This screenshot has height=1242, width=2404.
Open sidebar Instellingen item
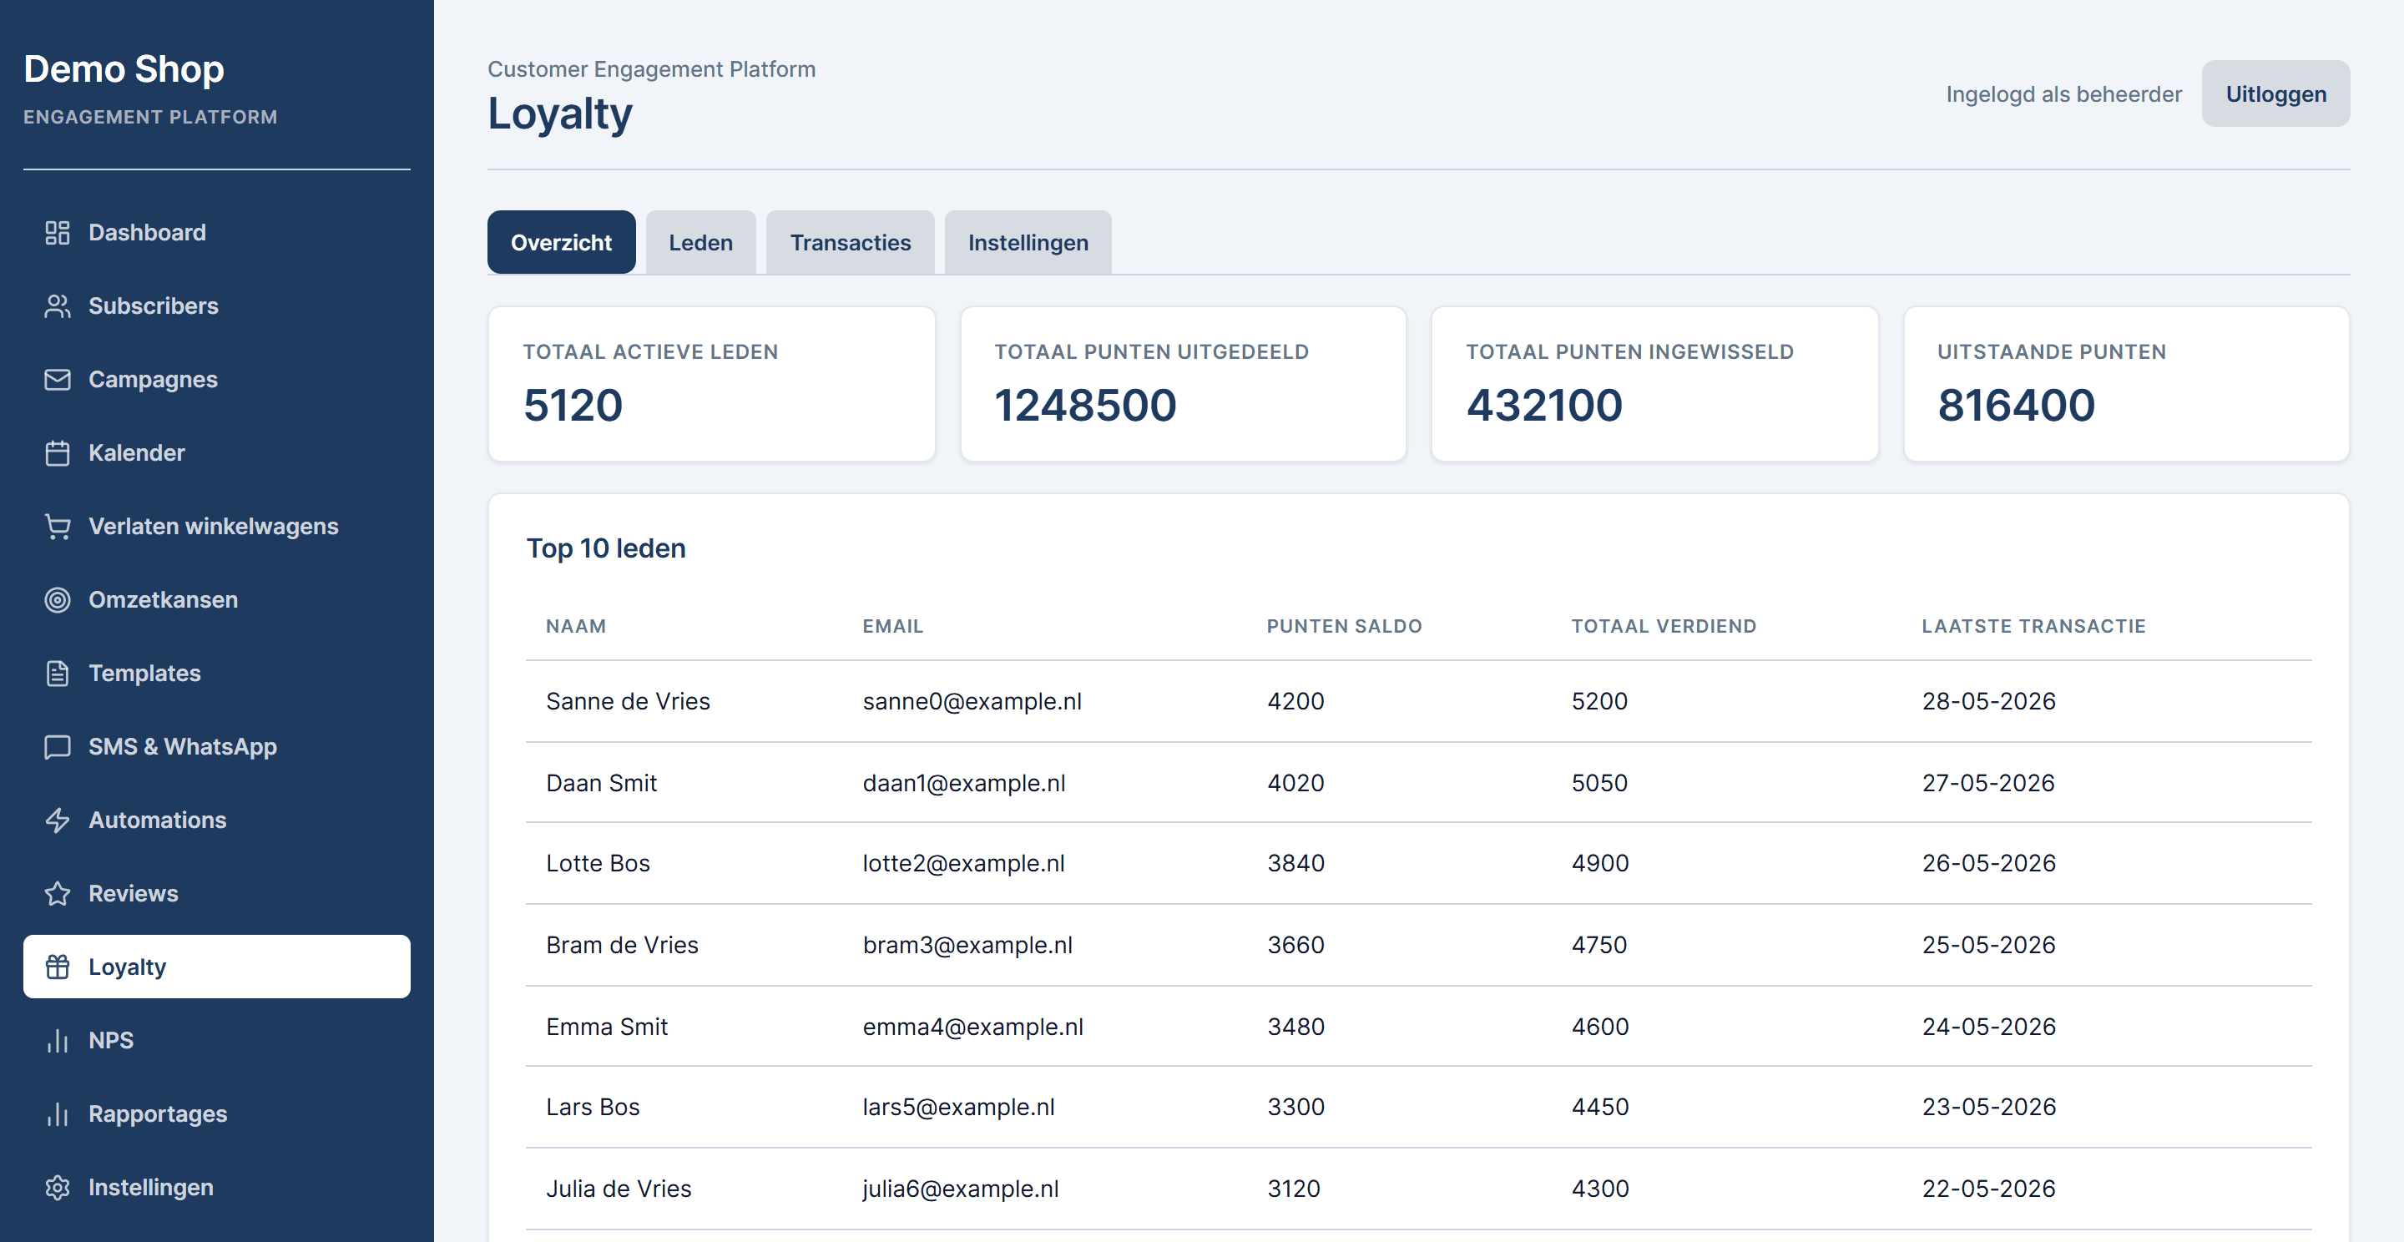pos(216,1188)
